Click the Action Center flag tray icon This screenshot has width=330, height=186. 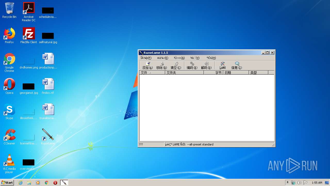pyautogui.click(x=305, y=183)
